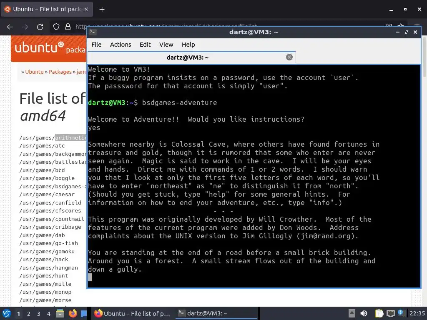Open the clipboard manager tray icon
427x320 pixels.
379,313
